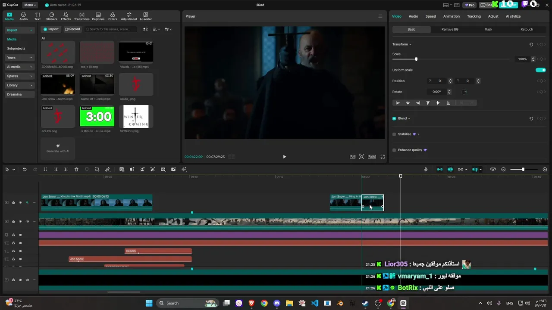Open the Remove BG sub-tab
The width and height of the screenshot is (552, 310).
click(x=450, y=29)
